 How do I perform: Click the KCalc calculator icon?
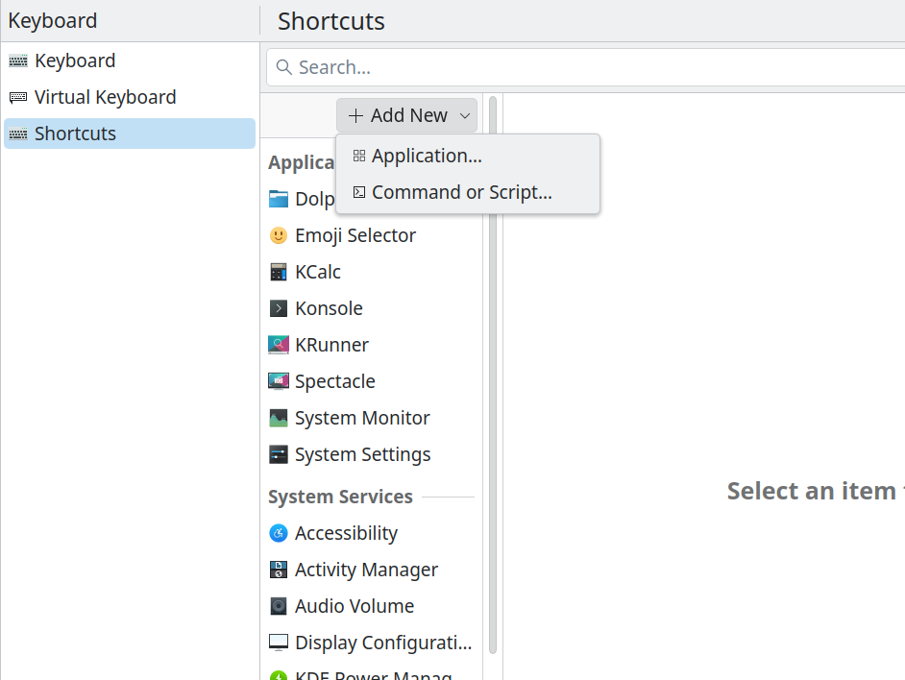click(279, 272)
